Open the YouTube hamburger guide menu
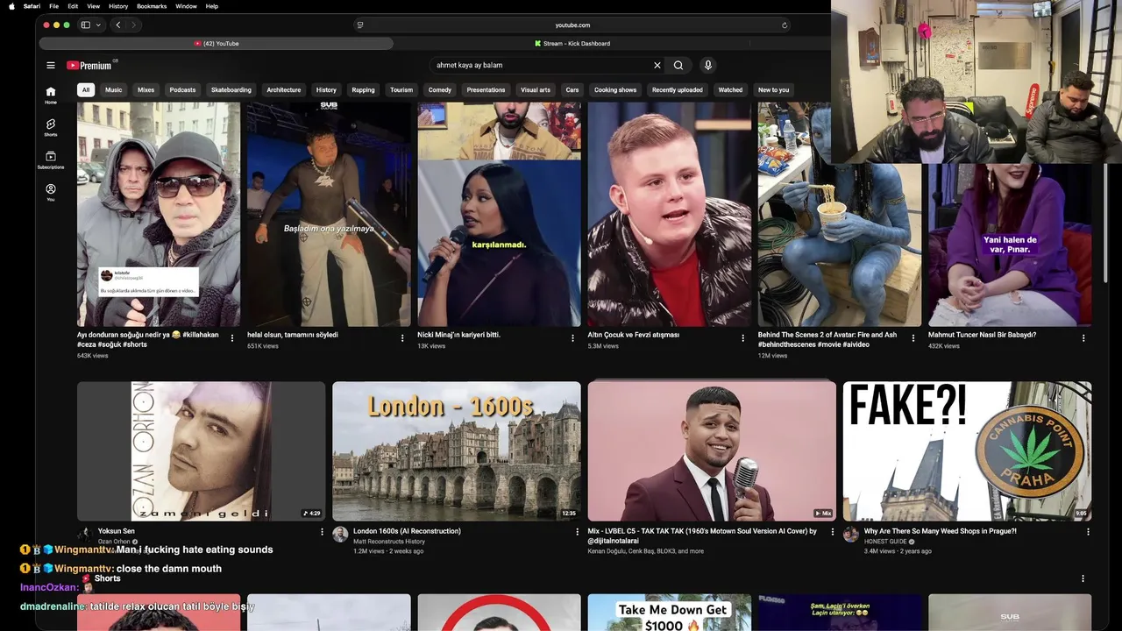This screenshot has height=631, width=1122. (x=51, y=65)
